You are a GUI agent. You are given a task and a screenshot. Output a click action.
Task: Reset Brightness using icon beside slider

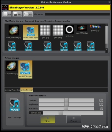pos(101,104)
